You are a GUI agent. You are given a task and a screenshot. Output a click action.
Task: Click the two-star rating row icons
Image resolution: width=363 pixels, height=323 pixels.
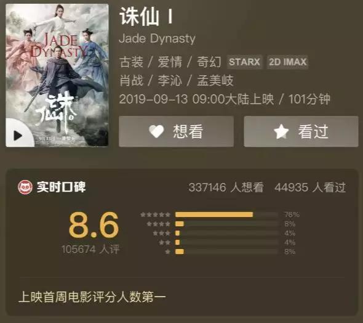click(x=165, y=242)
